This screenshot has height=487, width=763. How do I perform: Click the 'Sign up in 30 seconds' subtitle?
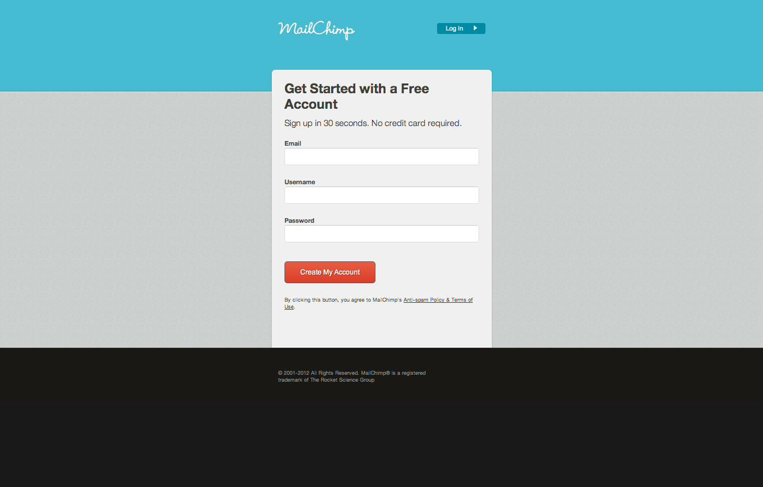373,123
